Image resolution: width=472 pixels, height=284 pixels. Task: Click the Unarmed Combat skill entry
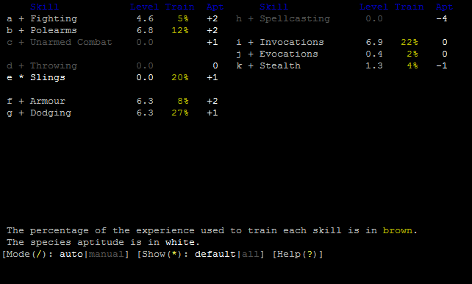click(x=112, y=42)
